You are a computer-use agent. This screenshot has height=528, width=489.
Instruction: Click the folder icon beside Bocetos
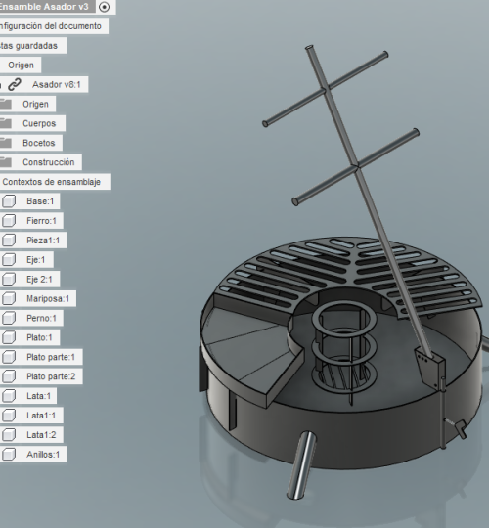[x=6, y=143]
